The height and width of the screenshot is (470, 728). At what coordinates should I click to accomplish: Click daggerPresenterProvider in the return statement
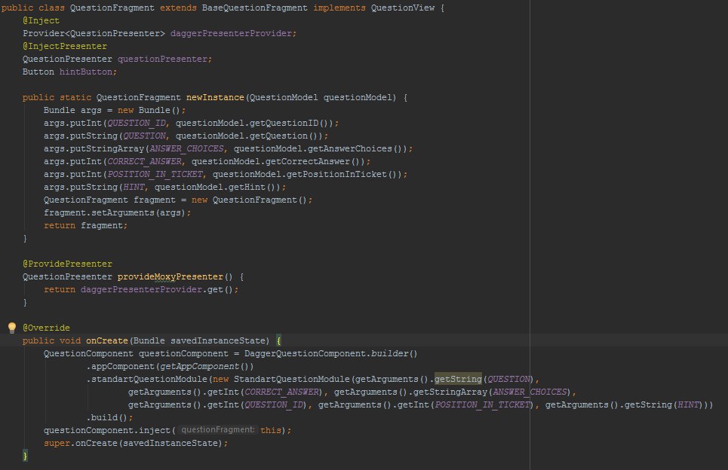(141, 289)
